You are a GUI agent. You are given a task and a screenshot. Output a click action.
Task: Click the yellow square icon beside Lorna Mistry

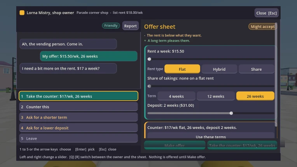(22, 13)
